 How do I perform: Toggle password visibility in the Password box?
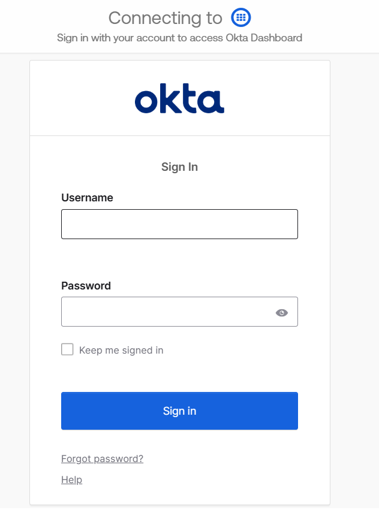(282, 312)
